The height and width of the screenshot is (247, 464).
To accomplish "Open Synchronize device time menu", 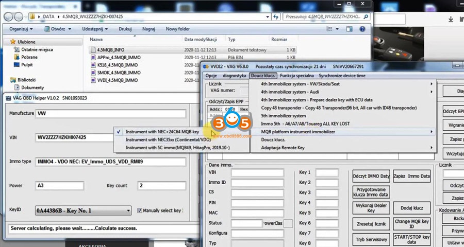I will point(342,76).
